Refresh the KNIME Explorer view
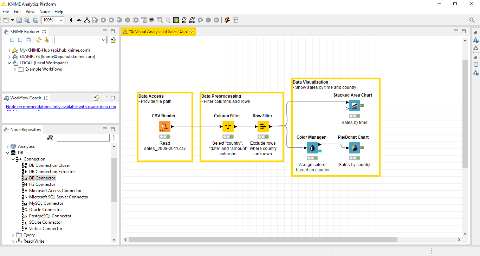The height and width of the screenshot is (256, 480). point(39,40)
